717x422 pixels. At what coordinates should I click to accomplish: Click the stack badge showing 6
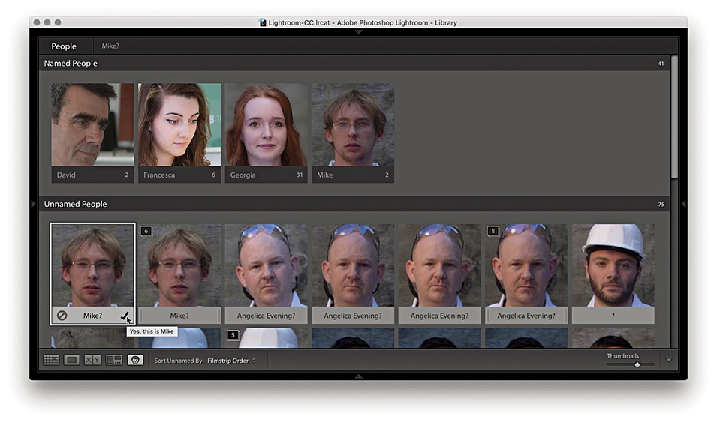pos(146,231)
